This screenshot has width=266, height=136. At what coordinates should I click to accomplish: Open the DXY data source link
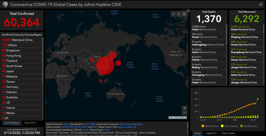[x=95, y=127]
